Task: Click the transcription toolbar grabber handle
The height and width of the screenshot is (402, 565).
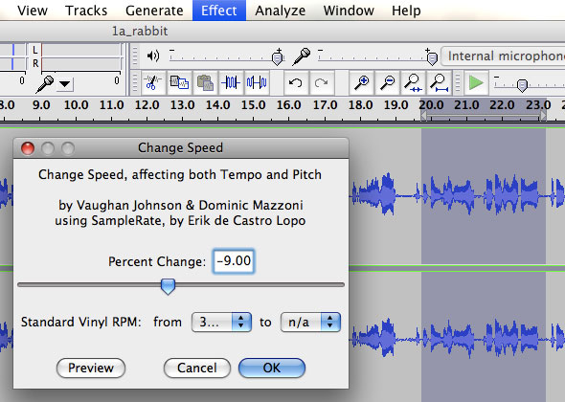Action: click(x=458, y=83)
